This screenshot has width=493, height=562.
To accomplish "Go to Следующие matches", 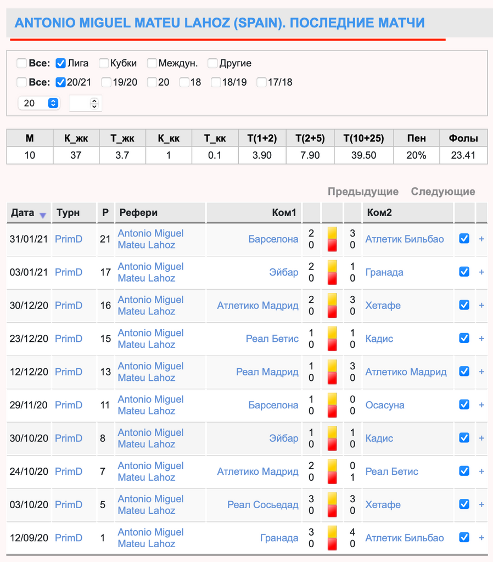I will pyautogui.click(x=443, y=192).
